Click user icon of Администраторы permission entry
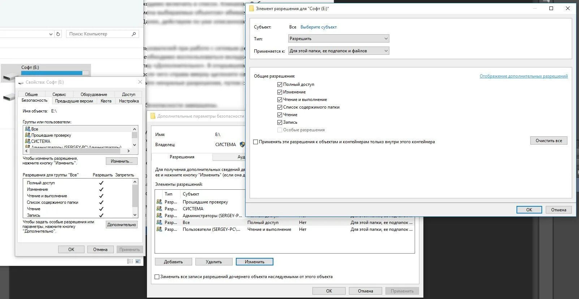Image resolution: width=579 pixels, height=299 pixels. [159, 215]
